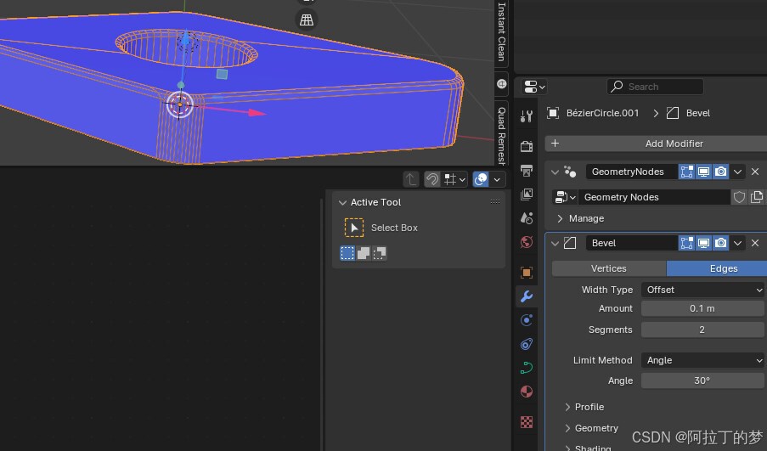767x451 pixels.
Task: Open the Material properties tab
Action: pos(527,392)
